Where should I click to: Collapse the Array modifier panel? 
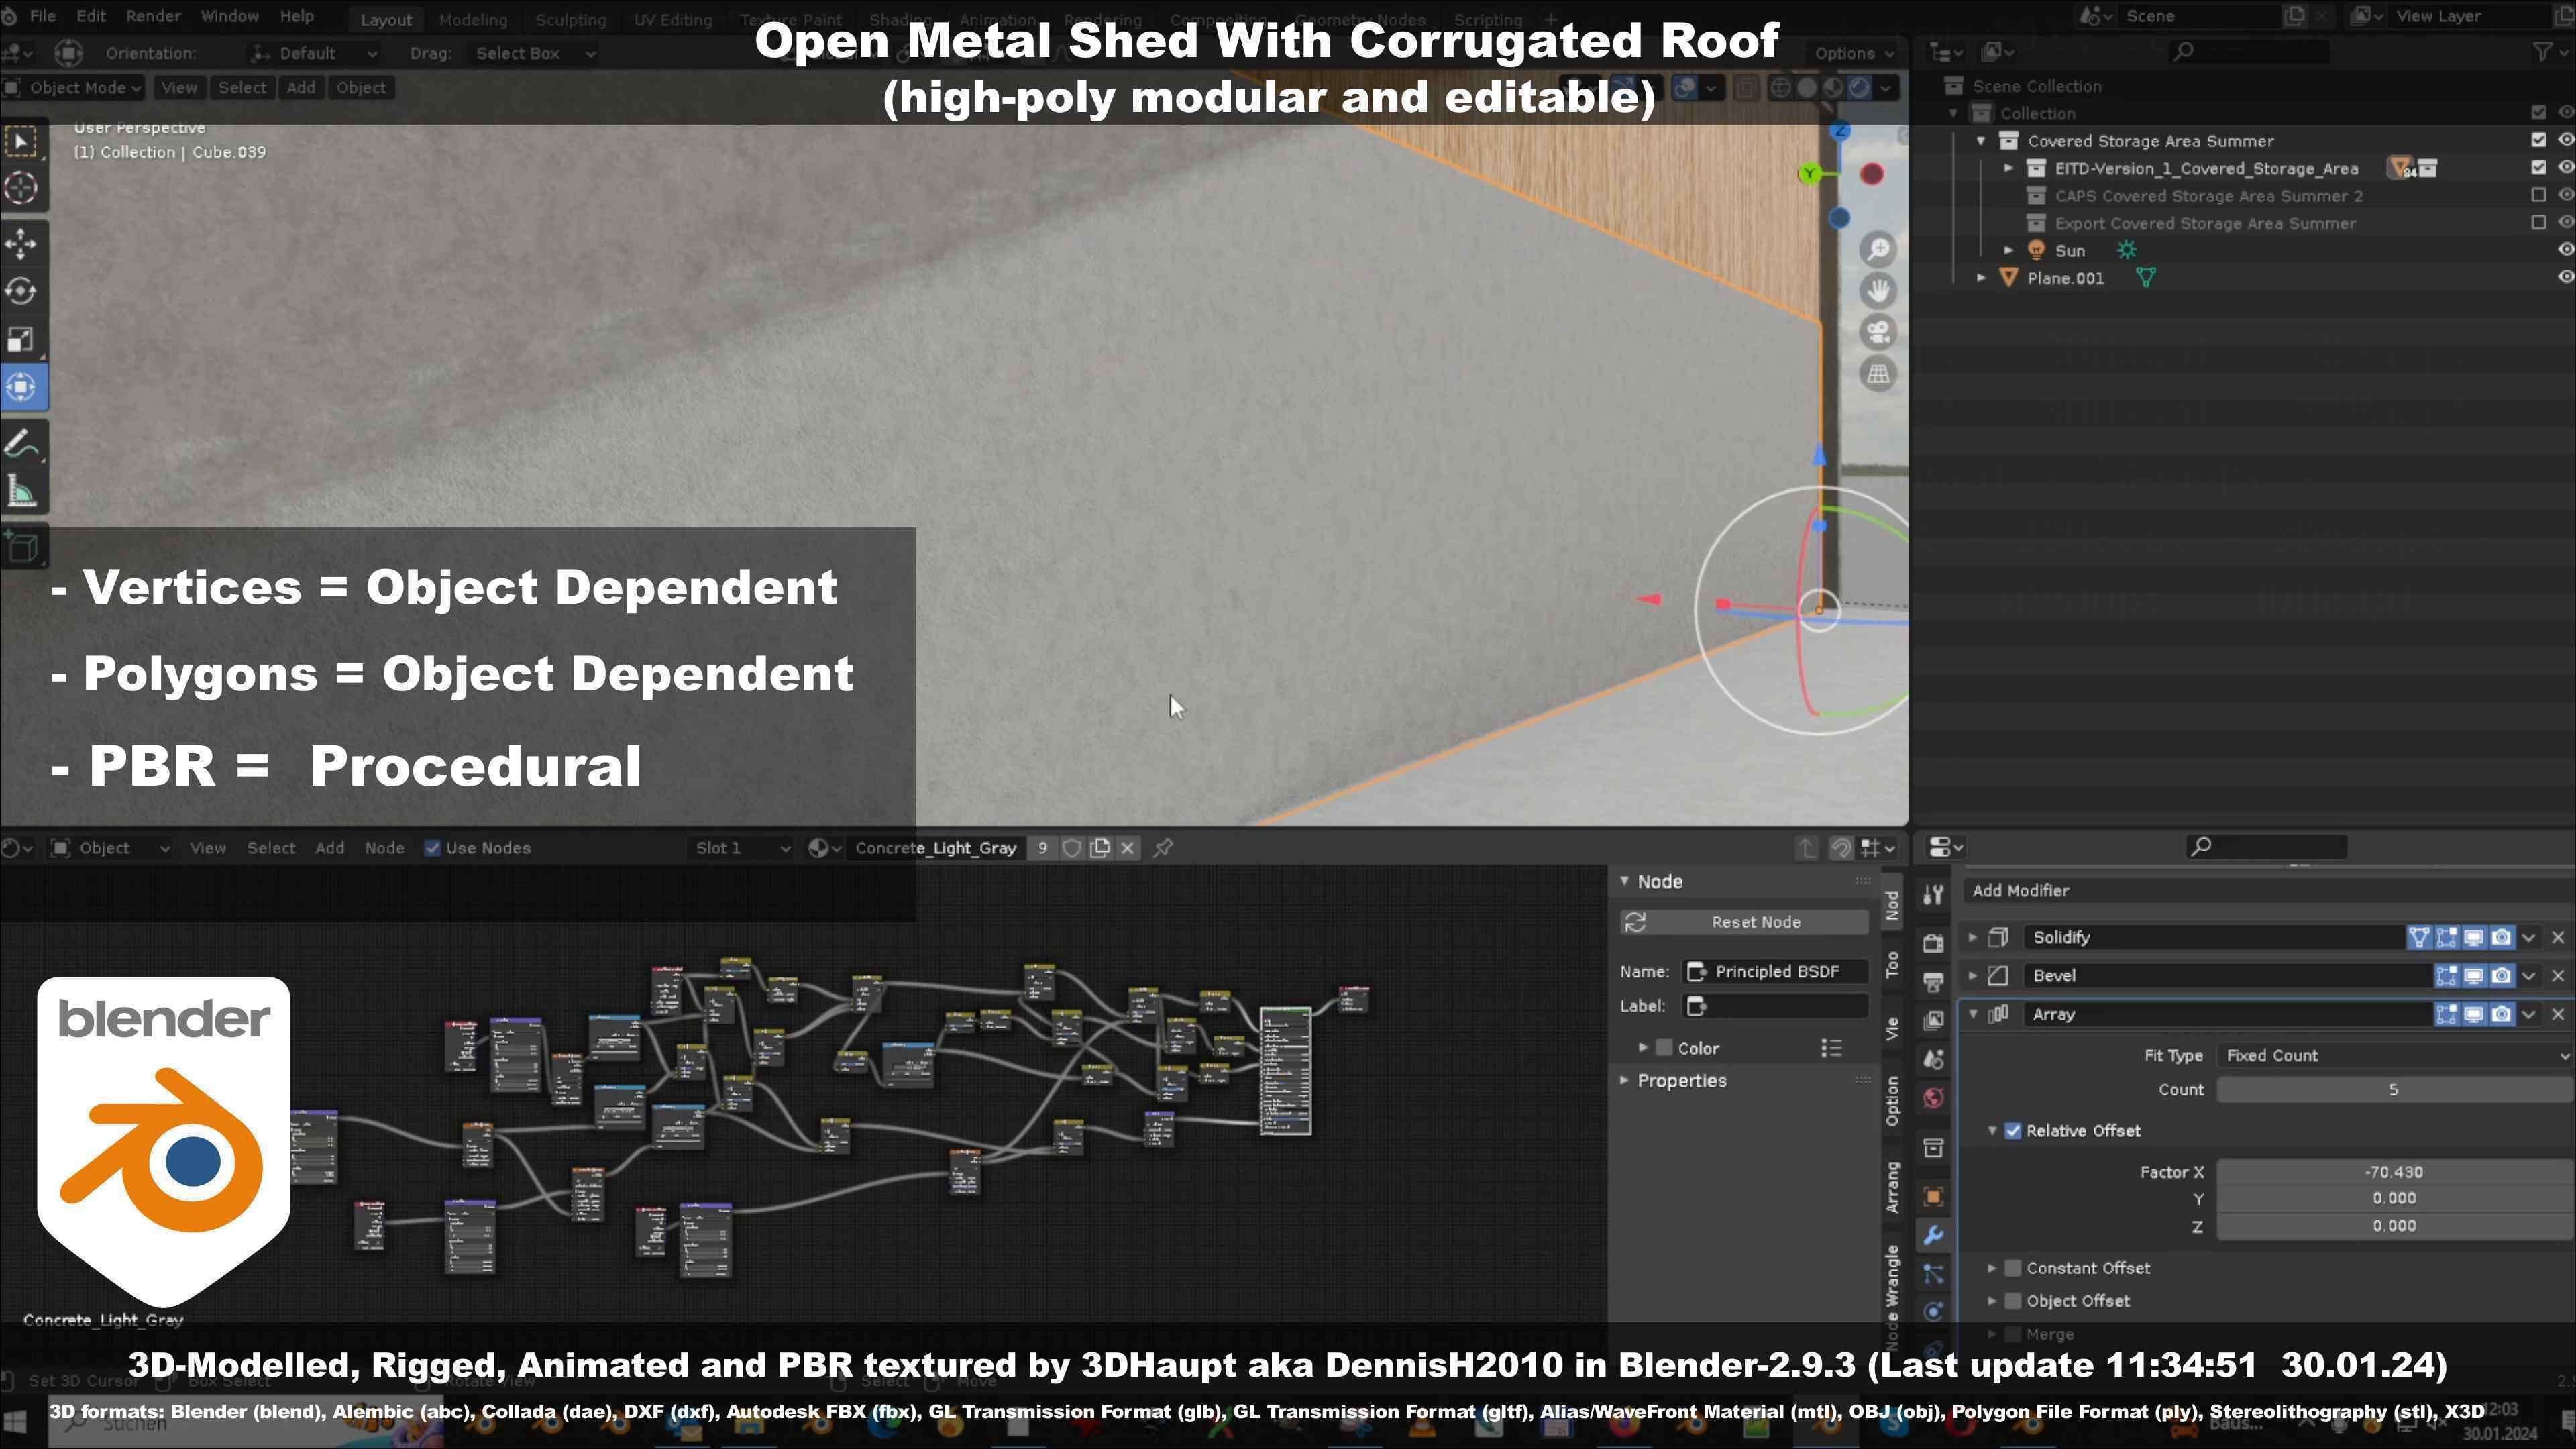[x=1973, y=1014]
